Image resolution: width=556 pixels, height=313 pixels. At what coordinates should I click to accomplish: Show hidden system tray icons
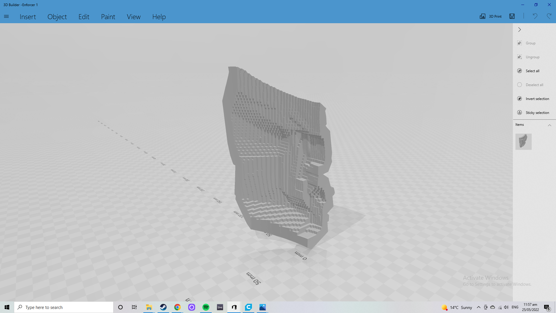coord(478,307)
